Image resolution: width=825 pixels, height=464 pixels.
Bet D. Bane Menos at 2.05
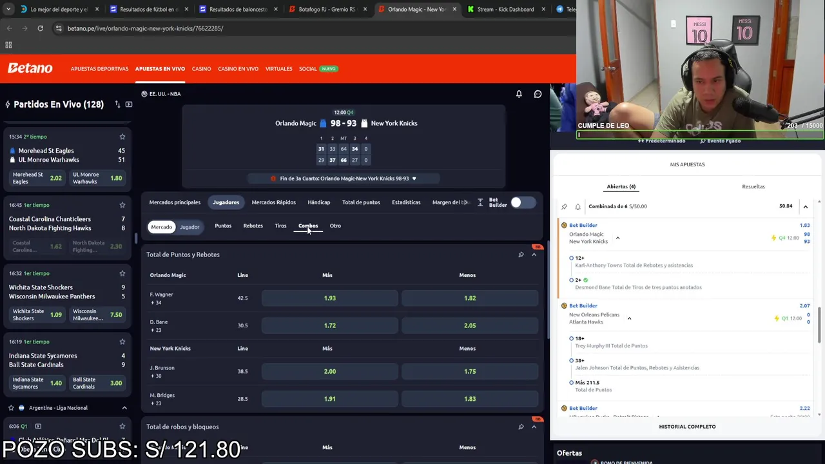pyautogui.click(x=470, y=325)
